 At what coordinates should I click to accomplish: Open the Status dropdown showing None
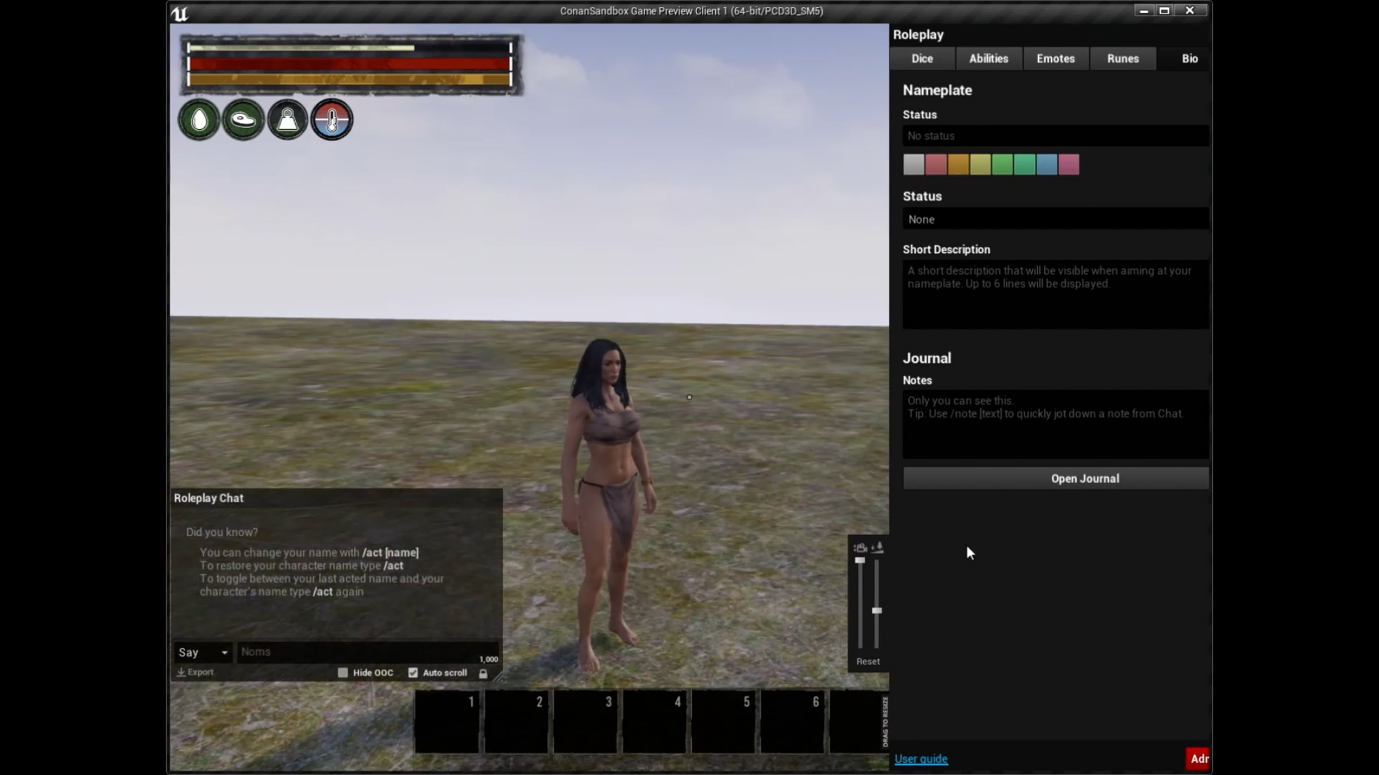1055,219
